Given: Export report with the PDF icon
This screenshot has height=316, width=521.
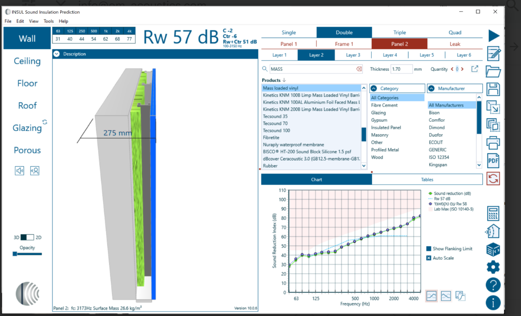Looking at the screenshot, I should tap(493, 161).
